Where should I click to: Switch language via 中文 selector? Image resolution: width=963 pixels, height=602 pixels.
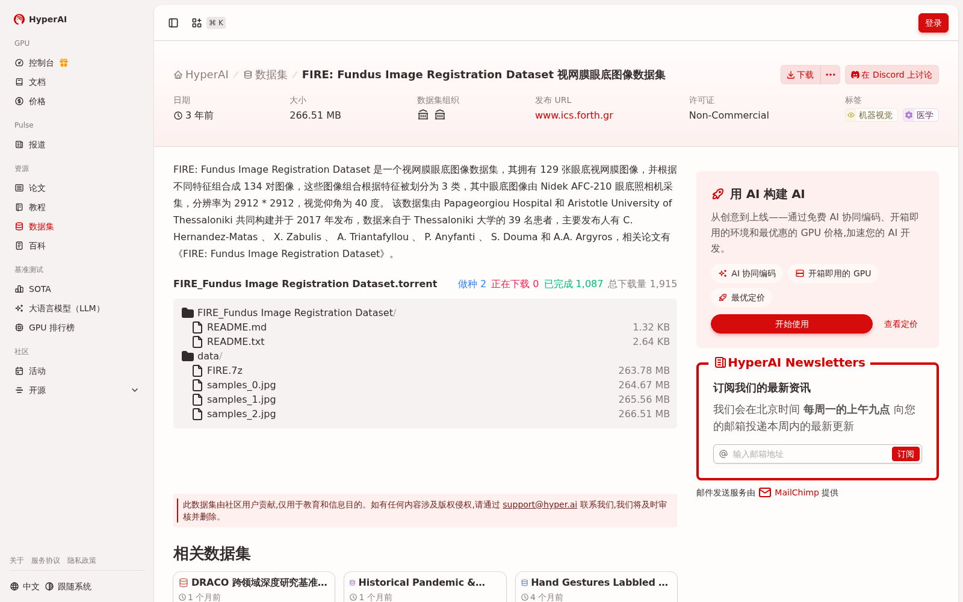click(25, 586)
